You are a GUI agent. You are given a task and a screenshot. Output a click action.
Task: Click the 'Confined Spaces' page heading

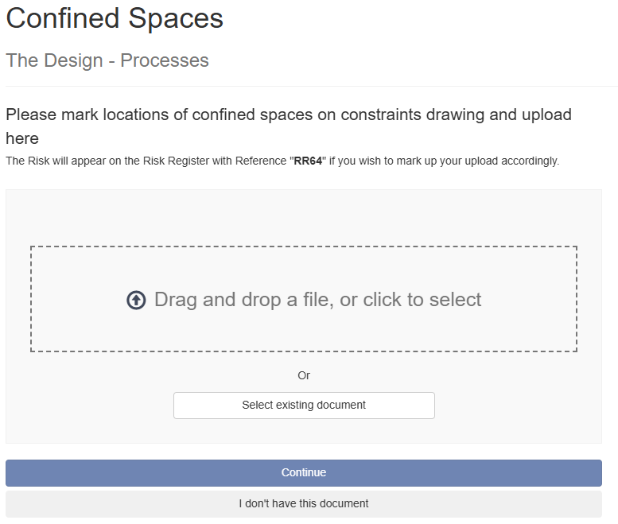[115, 18]
